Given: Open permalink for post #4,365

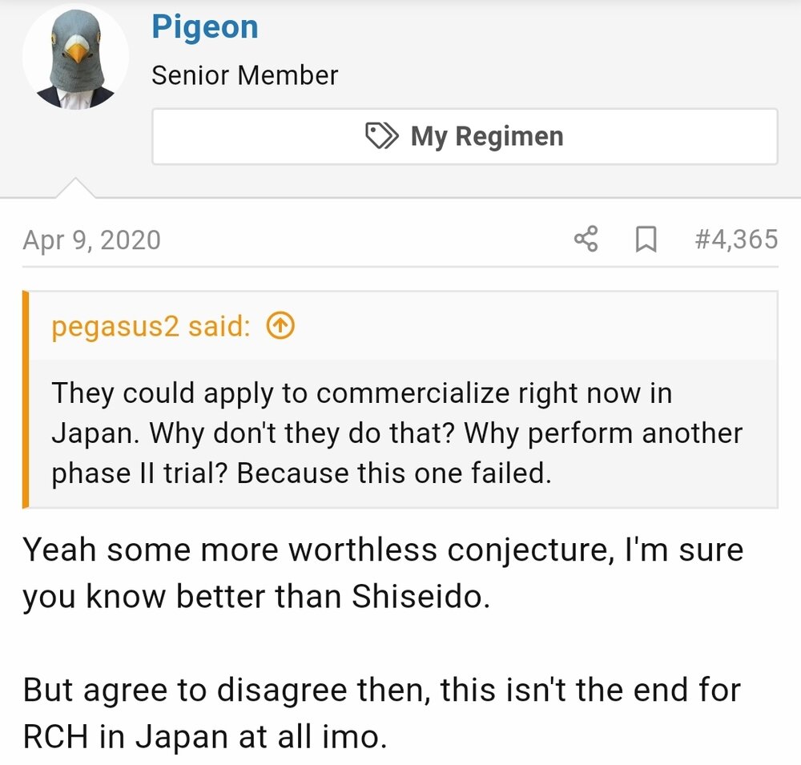Looking at the screenshot, I should tap(736, 240).
